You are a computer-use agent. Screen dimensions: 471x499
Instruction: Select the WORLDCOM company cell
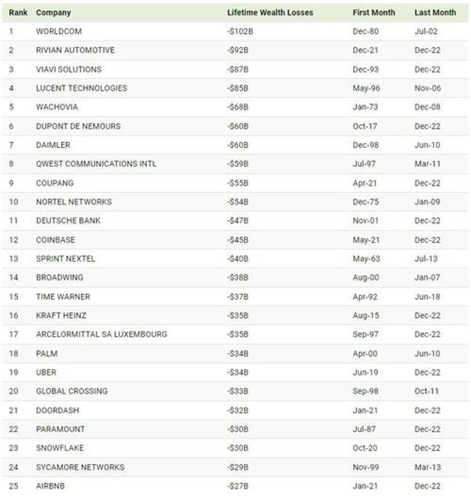pos(59,31)
